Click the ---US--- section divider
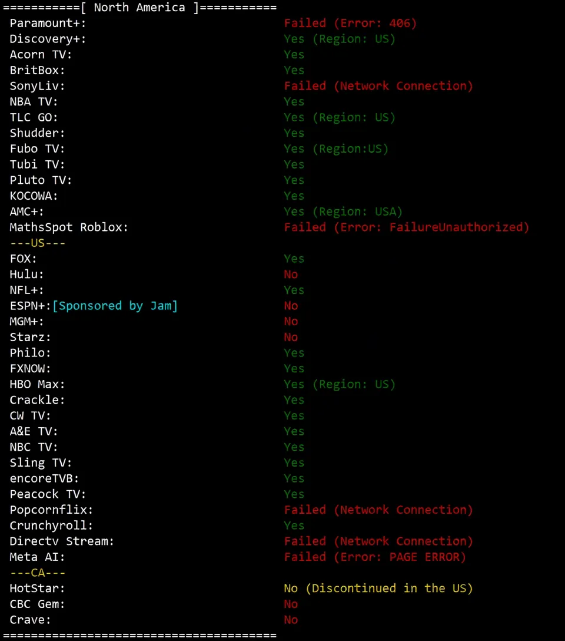The width and height of the screenshot is (565, 641). coord(38,243)
